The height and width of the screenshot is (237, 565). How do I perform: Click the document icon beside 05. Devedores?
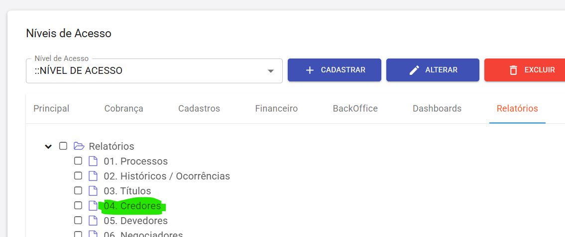[93, 221]
